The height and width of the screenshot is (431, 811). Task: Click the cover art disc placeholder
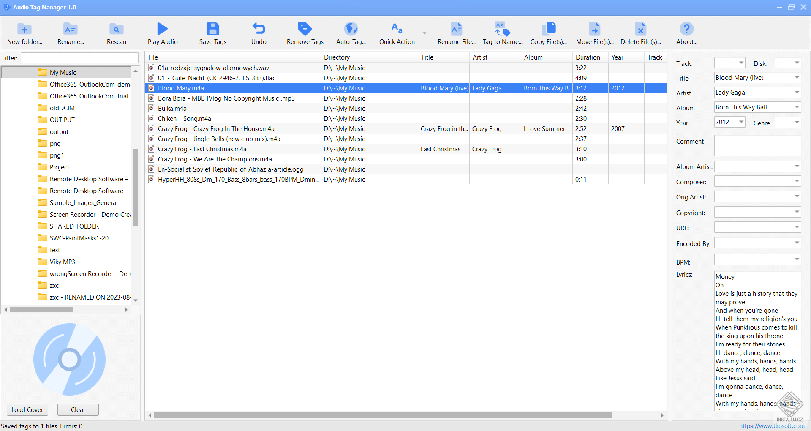[70, 359]
